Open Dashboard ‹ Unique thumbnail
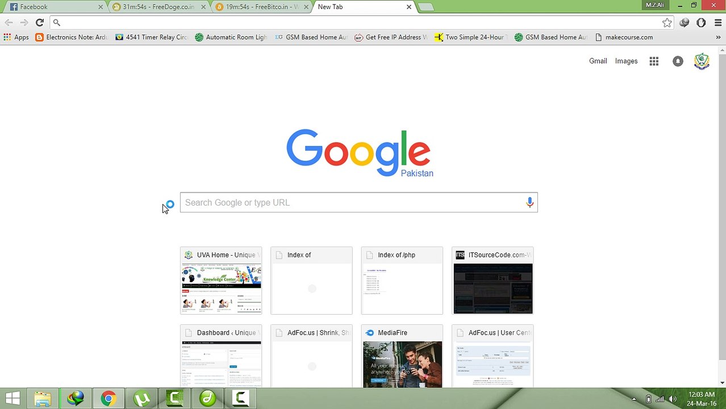Image resolution: width=726 pixels, height=409 pixels. click(x=221, y=356)
